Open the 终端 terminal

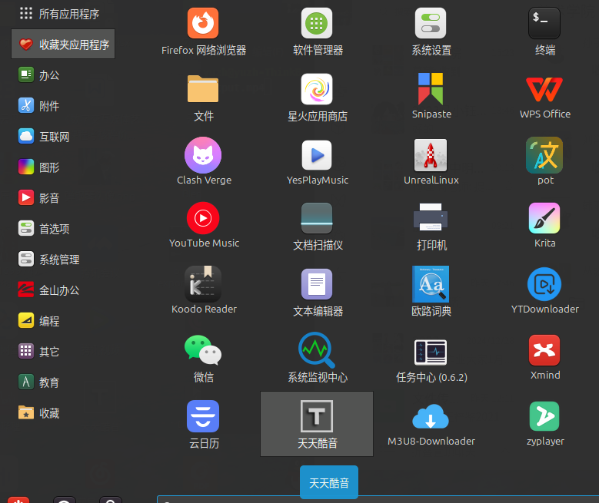click(x=544, y=32)
